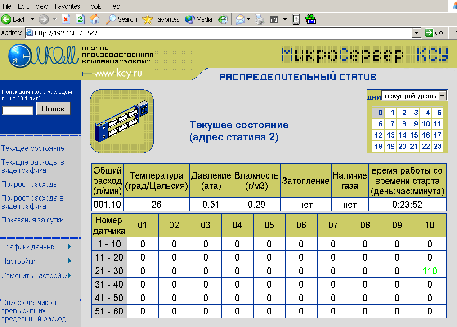The height and width of the screenshot is (327, 457).
Task: Go to Home page icon
Action: coord(94,19)
